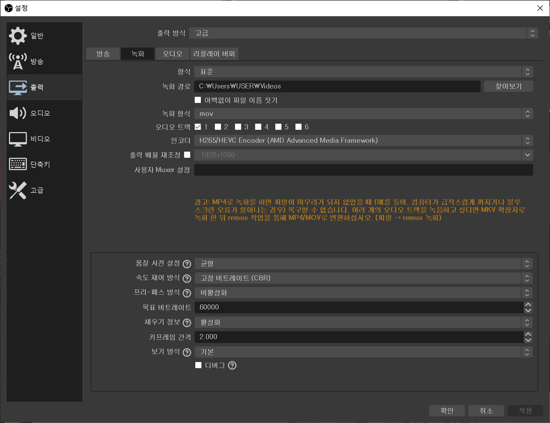The height and width of the screenshot is (423, 550).
Task: Switch to the 방송 output tab
Action: [x=103, y=54]
